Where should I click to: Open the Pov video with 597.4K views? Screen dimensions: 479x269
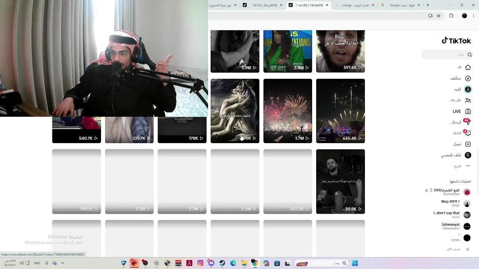tap(341, 51)
